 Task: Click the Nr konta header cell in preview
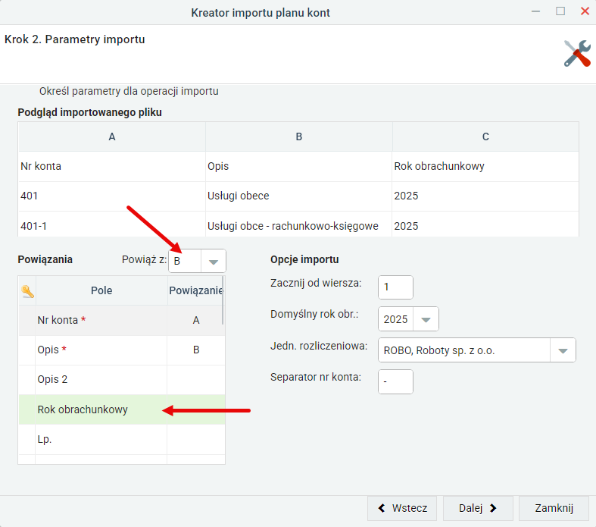[x=112, y=167]
